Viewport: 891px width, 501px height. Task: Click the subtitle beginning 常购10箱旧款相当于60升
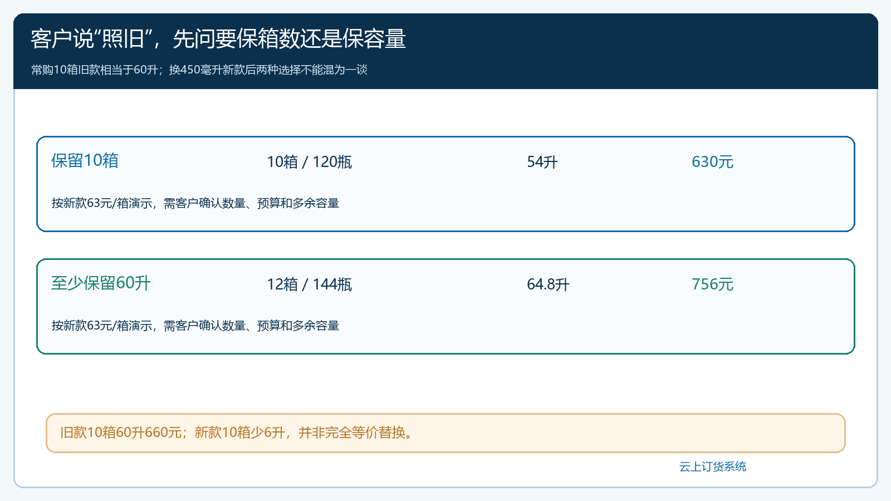point(199,70)
